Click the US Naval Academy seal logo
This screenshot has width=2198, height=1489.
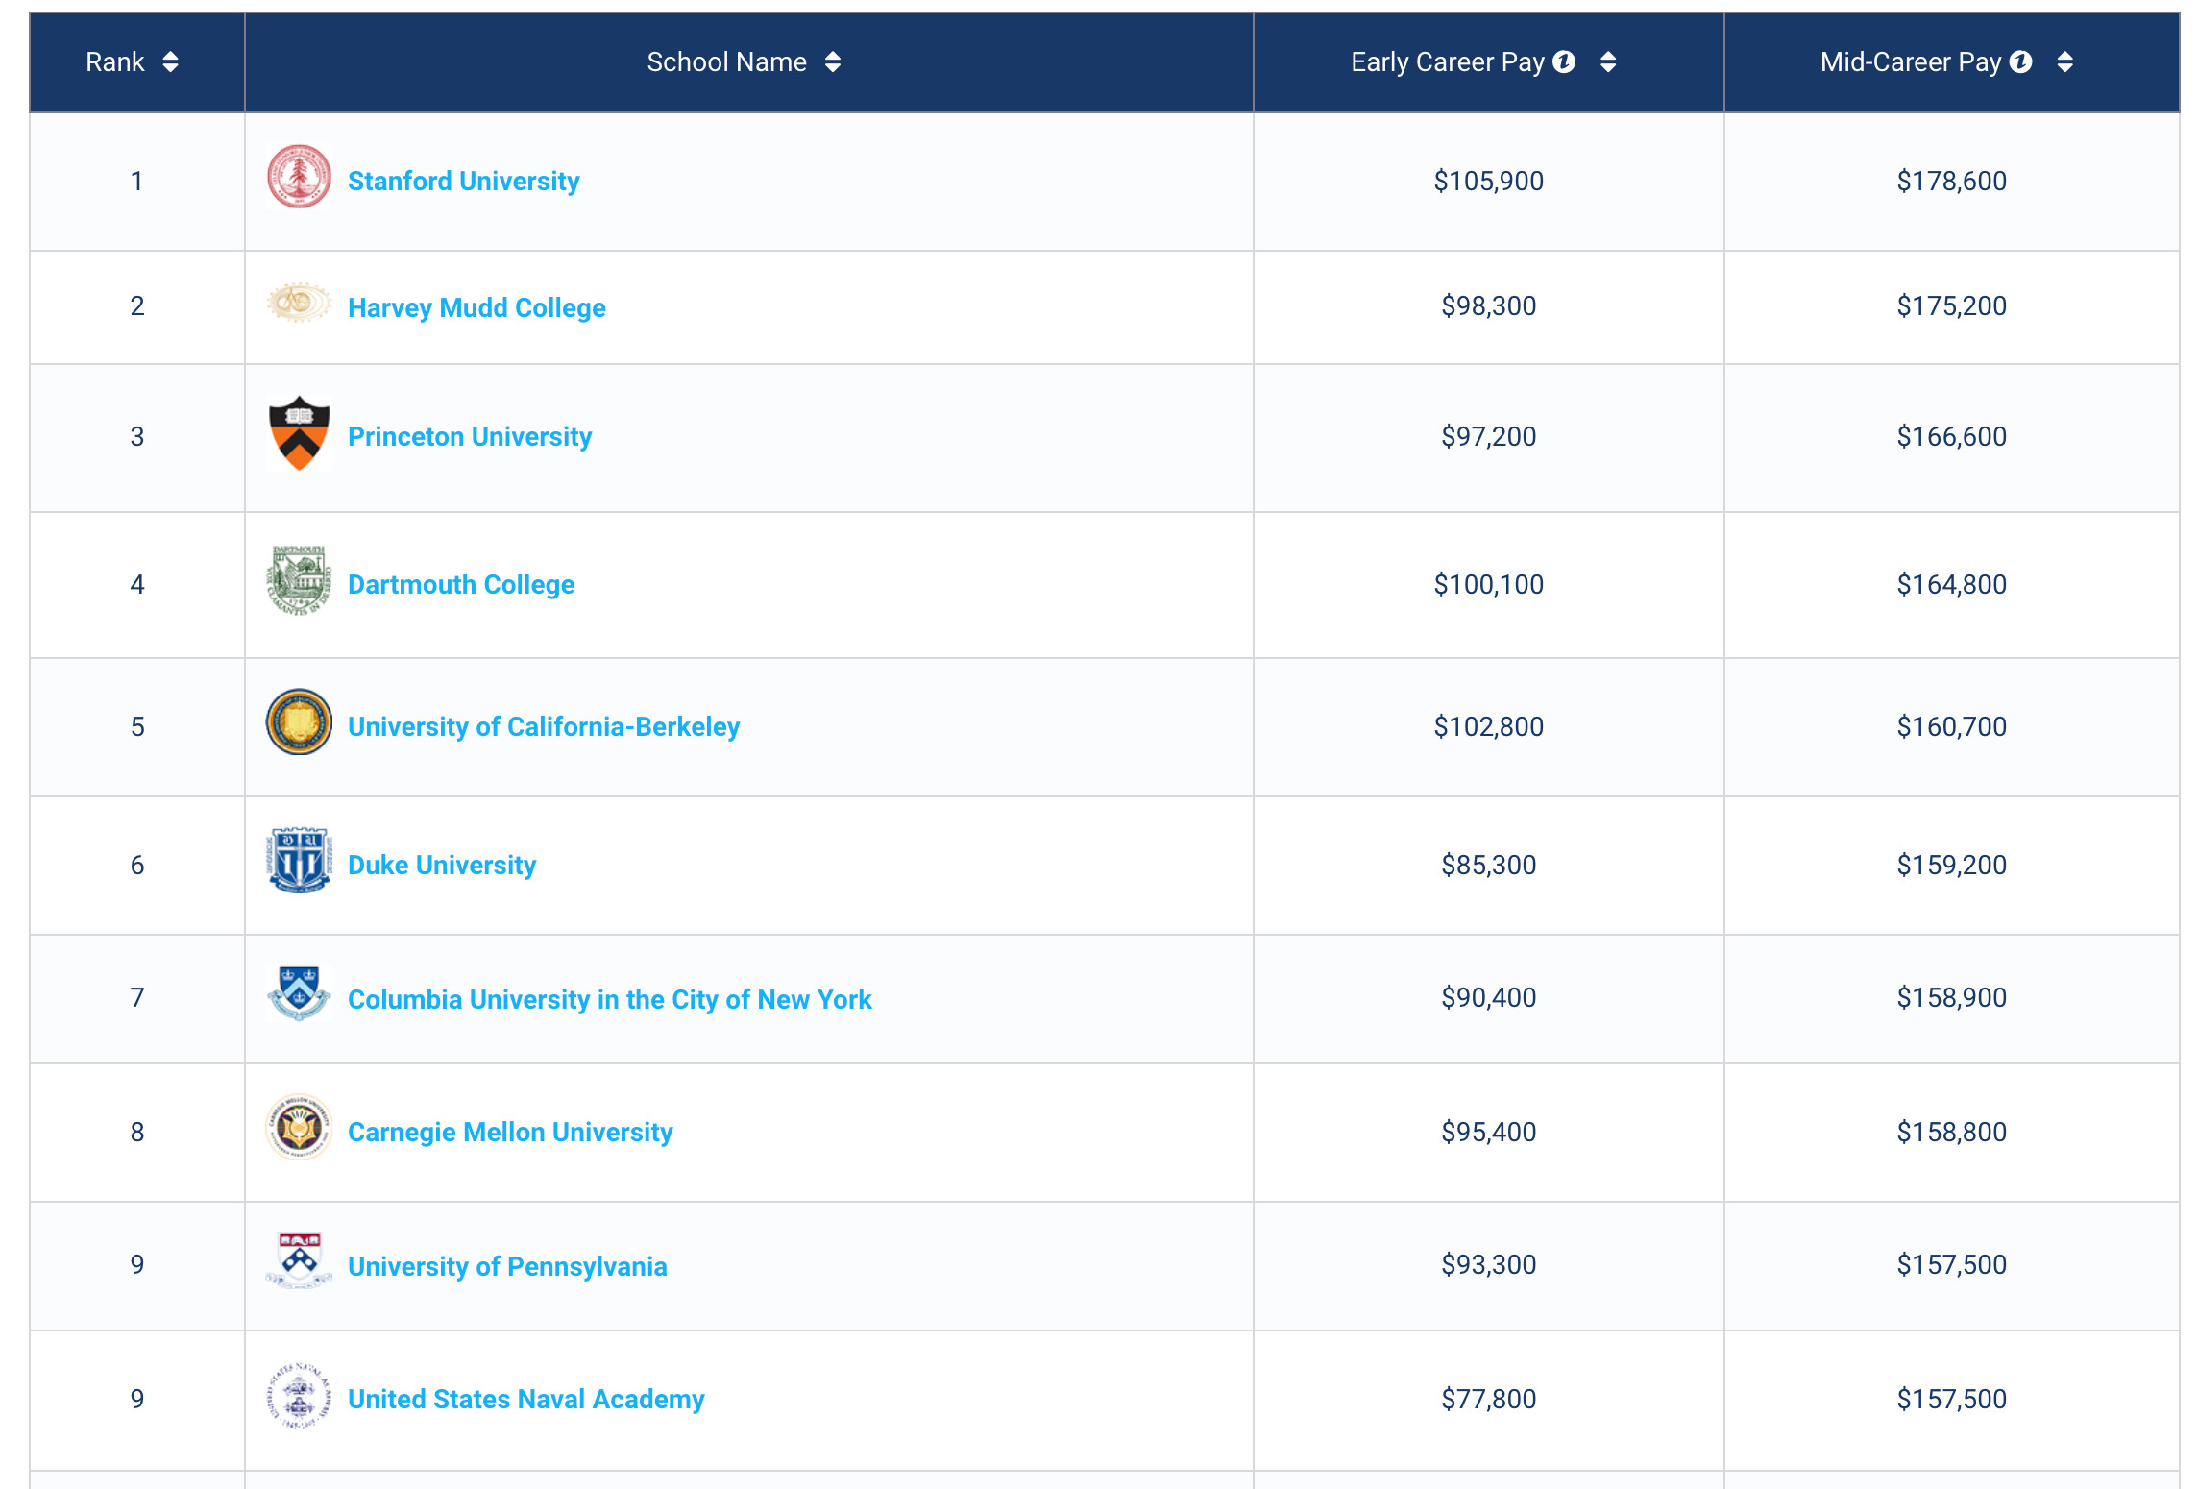[299, 1396]
